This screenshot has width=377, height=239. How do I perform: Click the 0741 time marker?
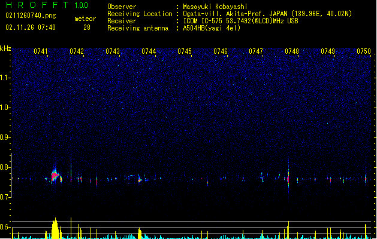[41, 51]
